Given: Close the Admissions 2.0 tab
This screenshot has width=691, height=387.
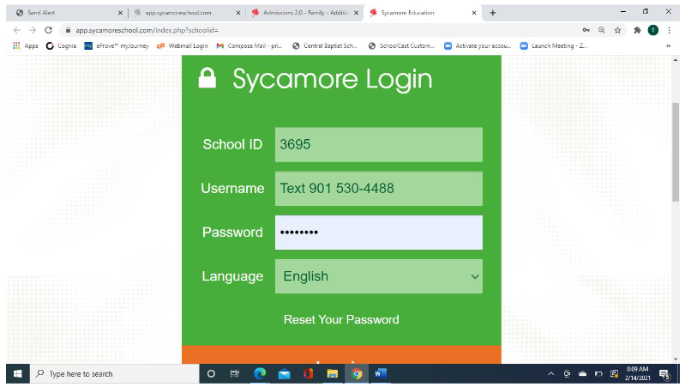Looking at the screenshot, I should point(356,13).
